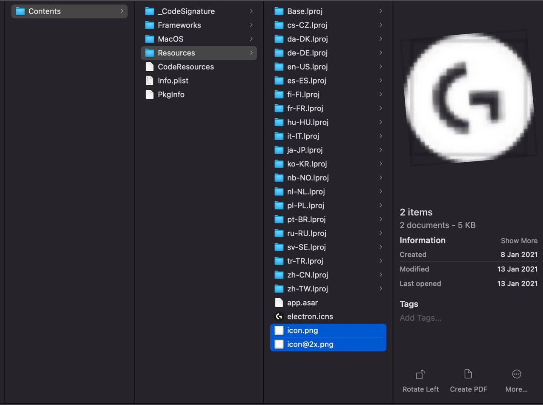
Task: Click the es-ES.lproj folder icon
Action: point(279,80)
